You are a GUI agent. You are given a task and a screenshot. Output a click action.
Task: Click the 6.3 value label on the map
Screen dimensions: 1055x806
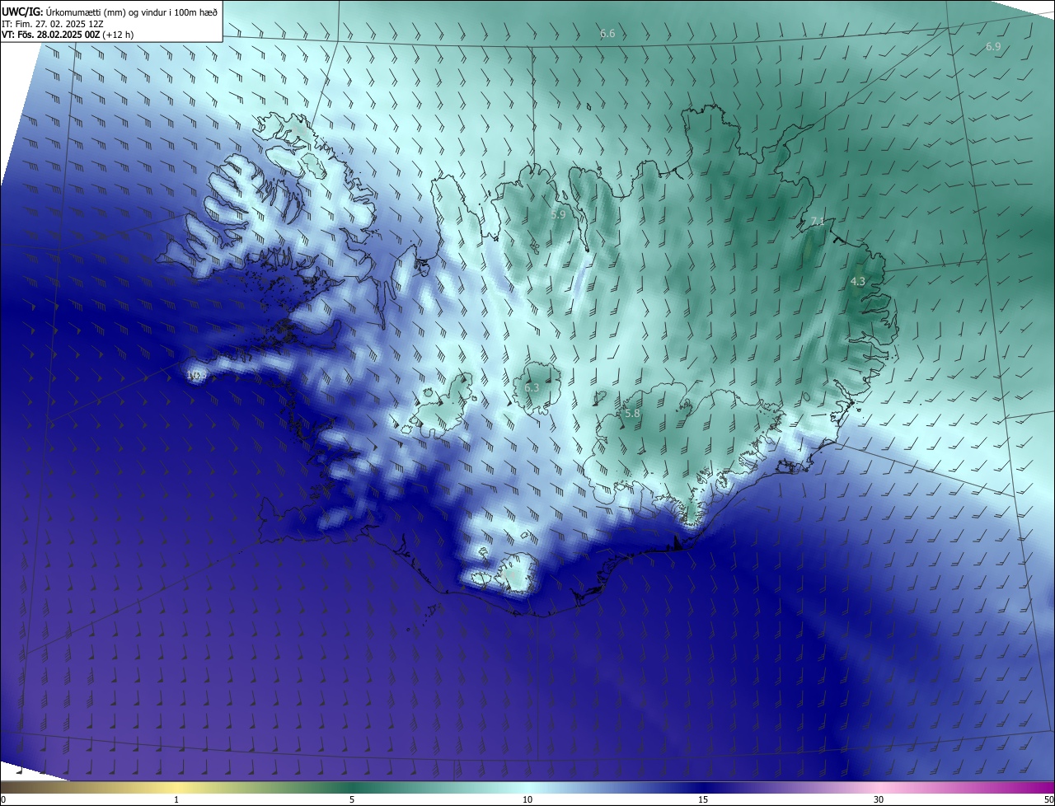tap(532, 387)
